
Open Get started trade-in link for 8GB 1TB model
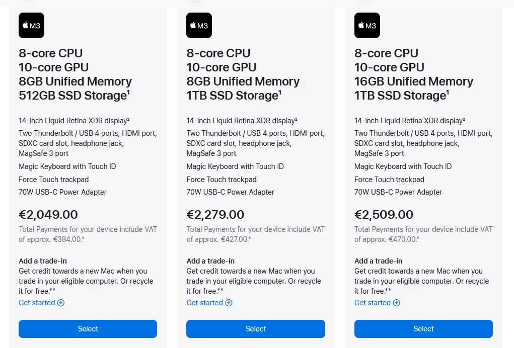(x=209, y=303)
